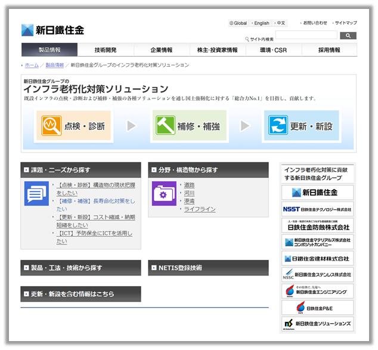Click the 新日鐵住金 logo in header
The width and height of the screenshot is (378, 350).
52,30
